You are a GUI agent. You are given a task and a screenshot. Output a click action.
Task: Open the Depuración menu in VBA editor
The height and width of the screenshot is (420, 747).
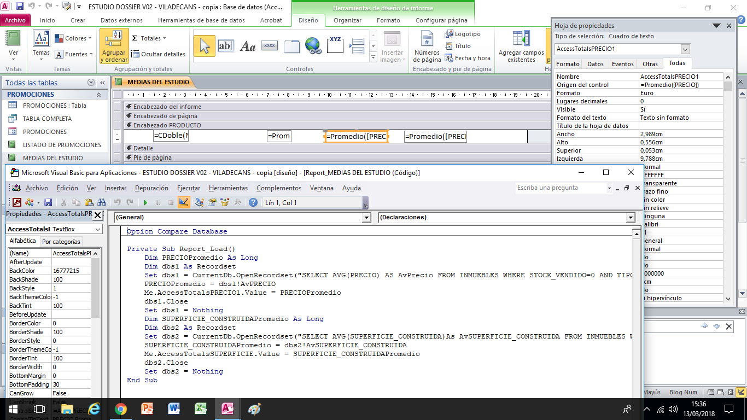pos(151,188)
